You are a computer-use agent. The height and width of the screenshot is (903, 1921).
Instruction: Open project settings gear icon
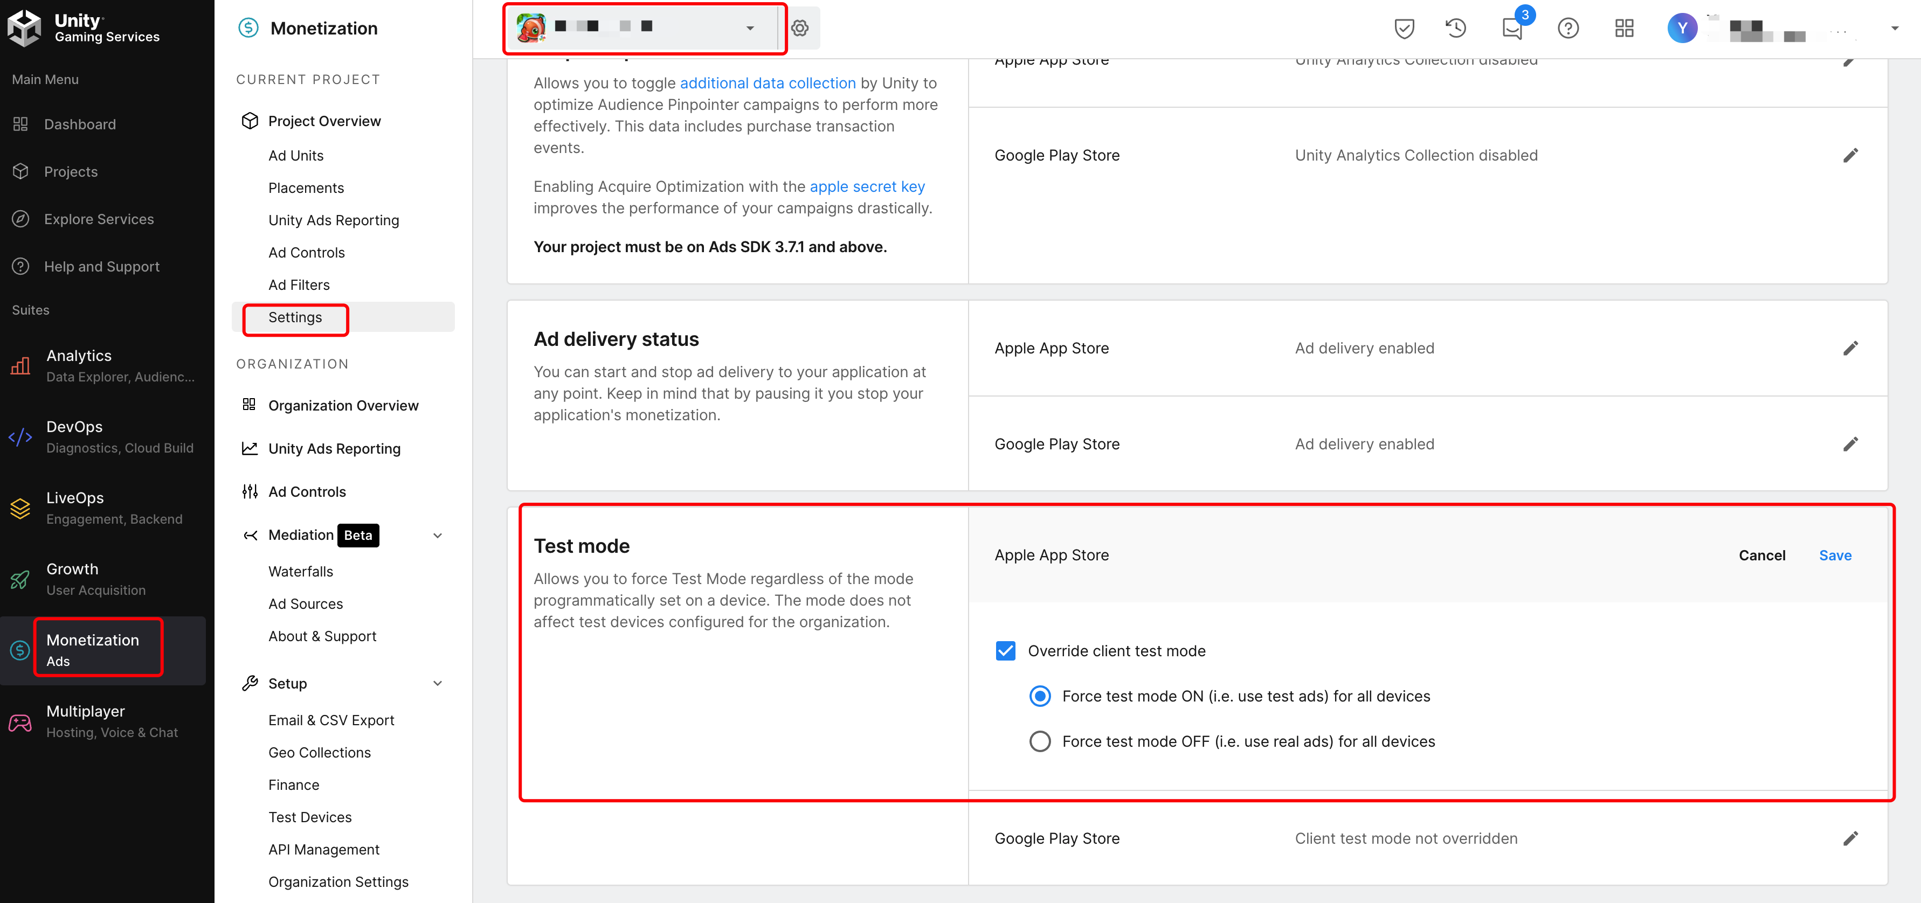click(800, 29)
